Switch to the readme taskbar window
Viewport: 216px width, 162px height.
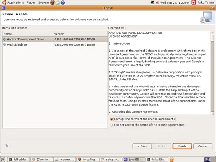(x=64, y=160)
